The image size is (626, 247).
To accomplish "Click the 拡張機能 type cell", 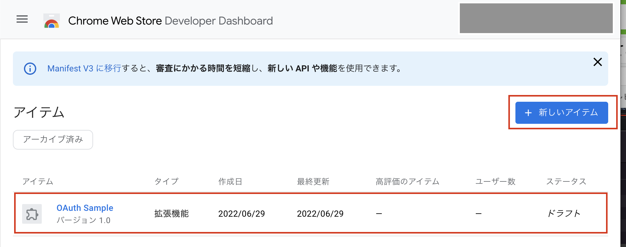I will pyautogui.click(x=171, y=214).
